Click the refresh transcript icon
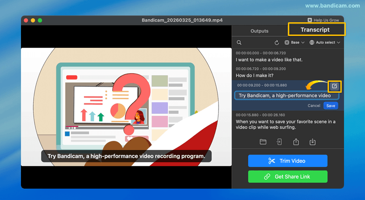The height and width of the screenshot is (200, 365). pos(276,43)
